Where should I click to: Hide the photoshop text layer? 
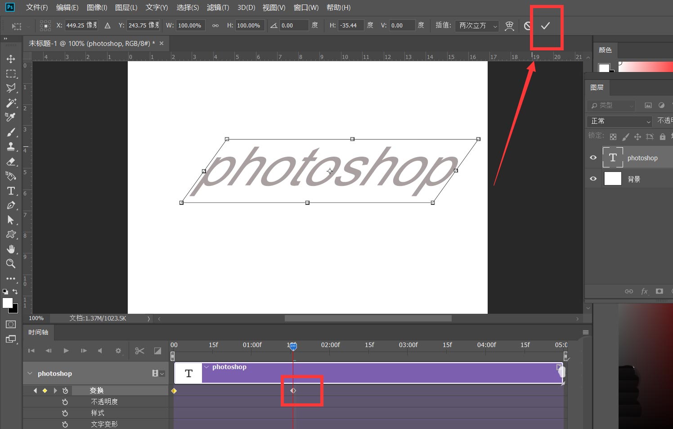click(593, 158)
